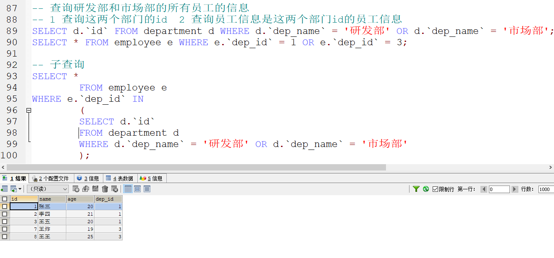
Task: Save changes with the save icon
Action: 95,189
